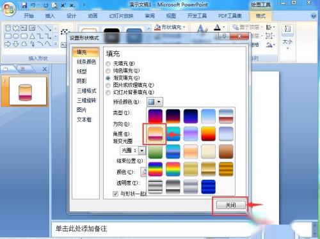Click the Save icon in quick access toolbar
This screenshot has width=320, height=239.
[24, 5]
